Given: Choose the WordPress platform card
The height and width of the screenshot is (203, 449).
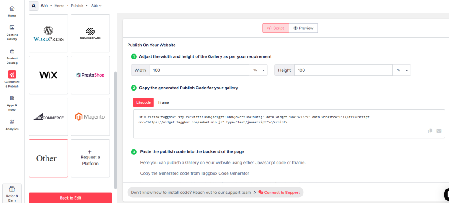Looking at the screenshot, I should [x=48, y=33].
